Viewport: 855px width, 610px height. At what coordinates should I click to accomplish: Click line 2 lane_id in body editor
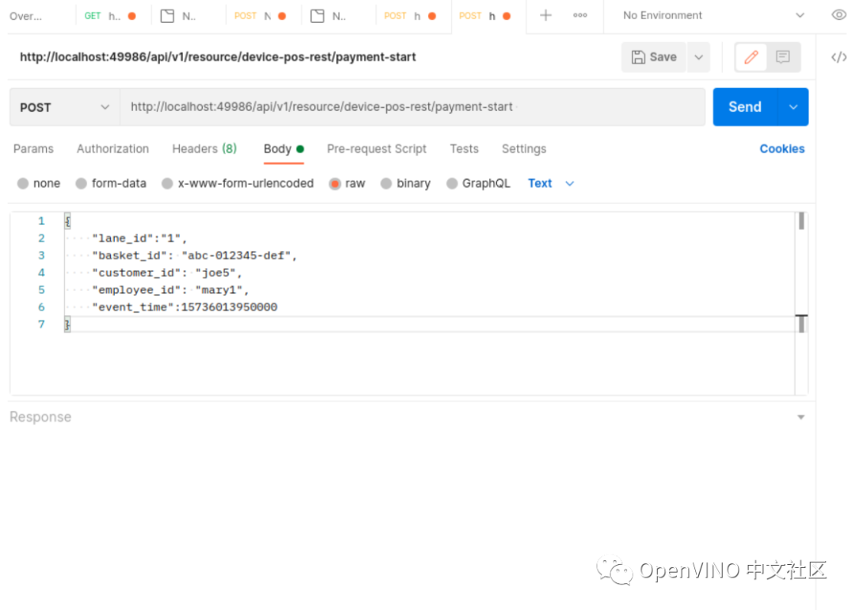pyautogui.click(x=139, y=238)
